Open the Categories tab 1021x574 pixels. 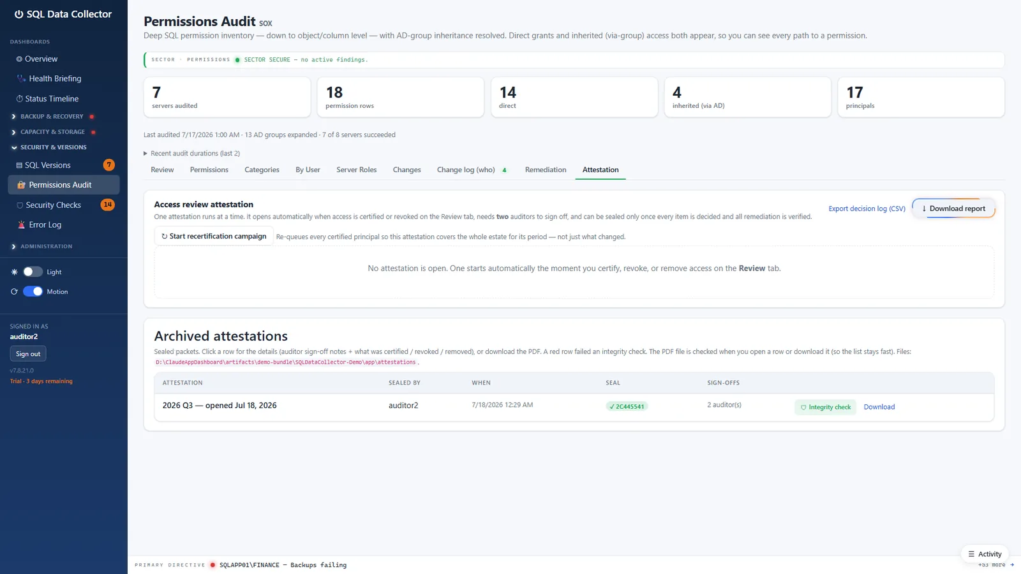(262, 170)
